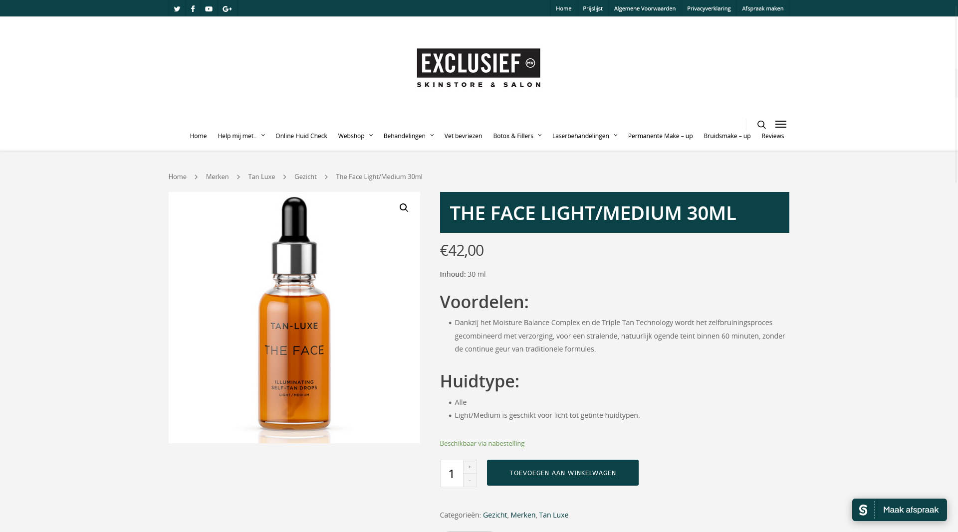Image resolution: width=958 pixels, height=532 pixels.
Task: Expand the Webshop dropdown menu
Action: [355, 136]
